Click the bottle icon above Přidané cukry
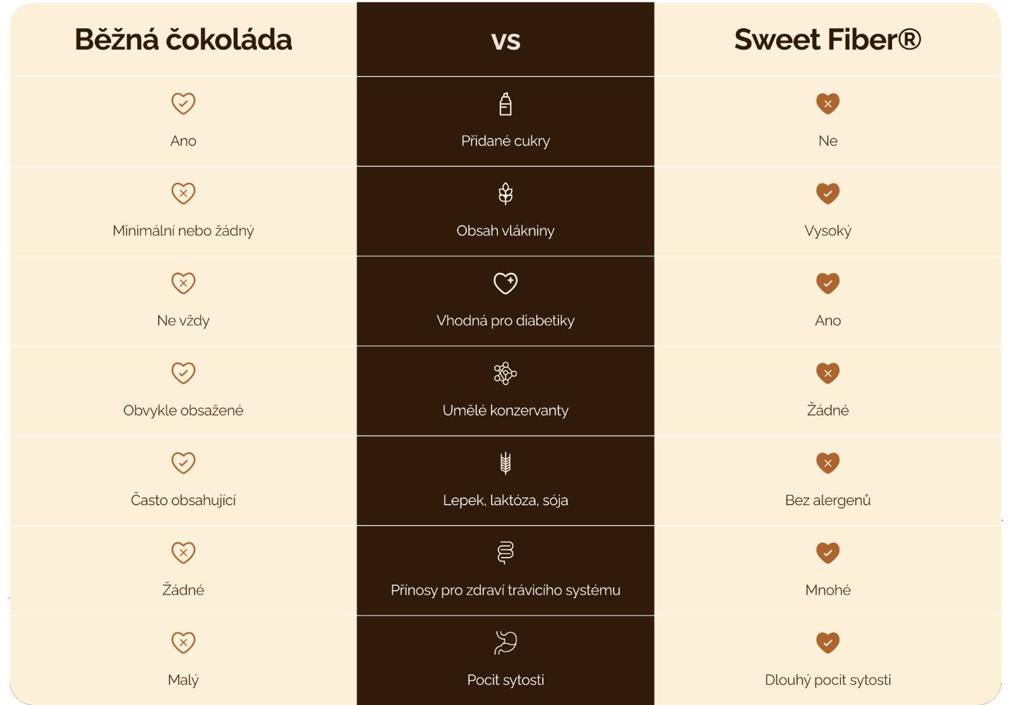1009x705 pixels. [505, 104]
